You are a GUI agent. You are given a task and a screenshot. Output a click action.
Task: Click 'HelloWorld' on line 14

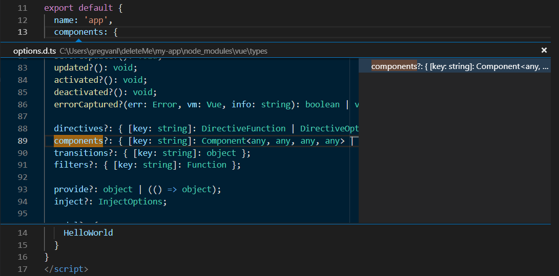88,233
